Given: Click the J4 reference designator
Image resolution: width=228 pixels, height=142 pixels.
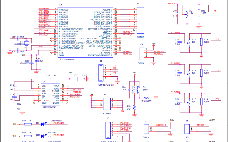Looking at the screenshot, I should (x=101, y=61).
